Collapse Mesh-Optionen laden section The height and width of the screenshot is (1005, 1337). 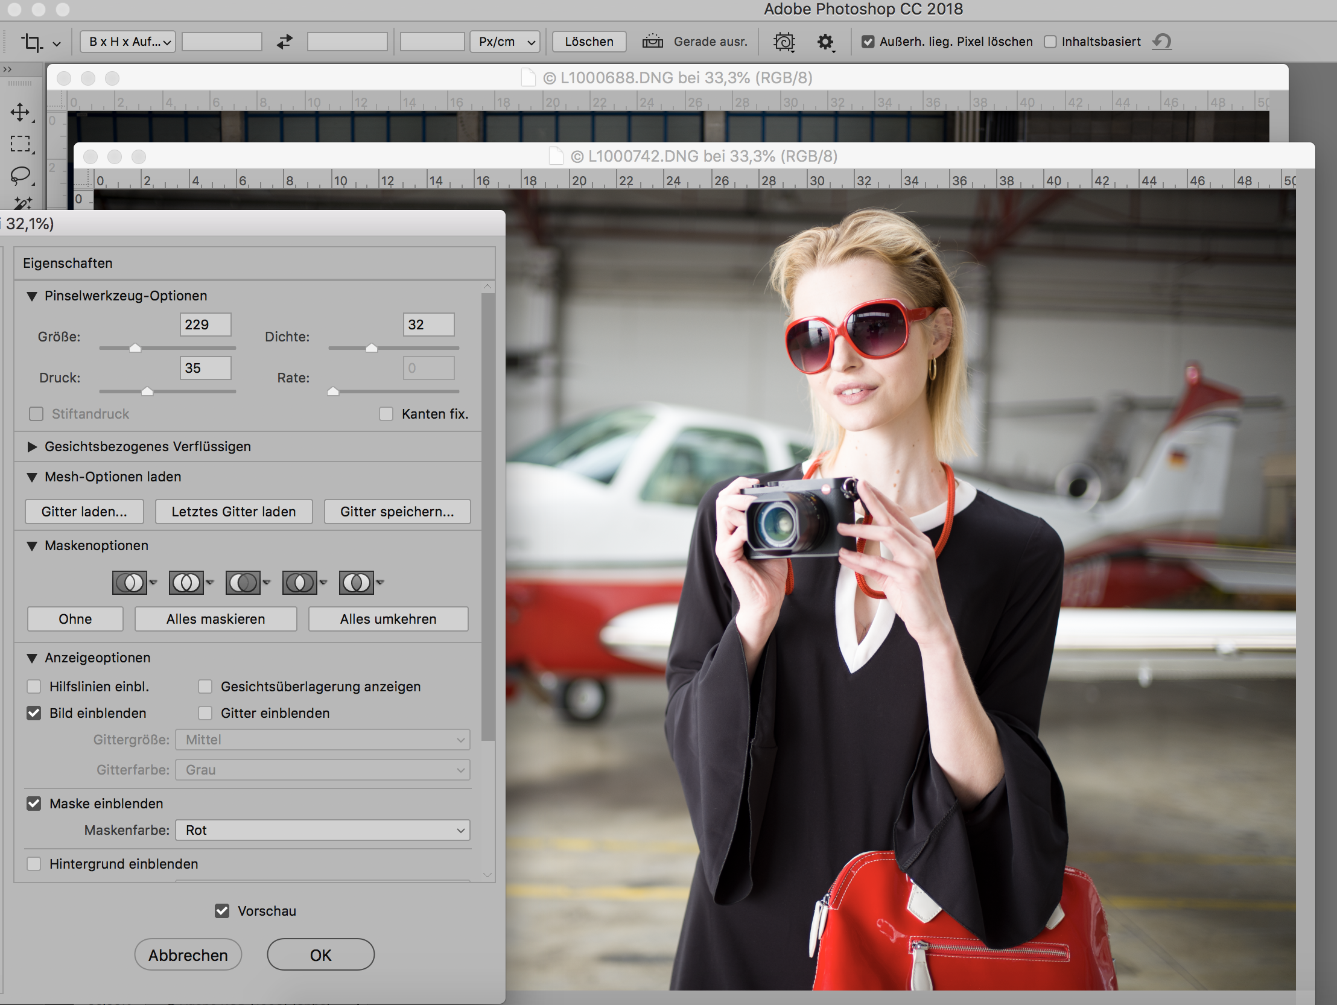pos(32,477)
